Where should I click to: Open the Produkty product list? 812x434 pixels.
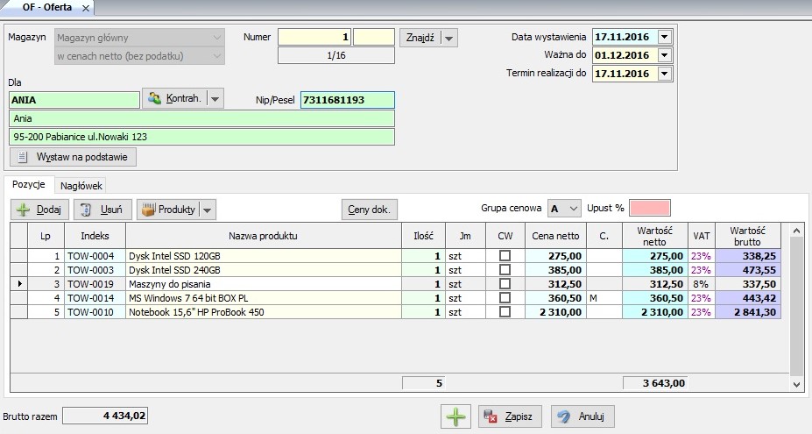(168, 210)
